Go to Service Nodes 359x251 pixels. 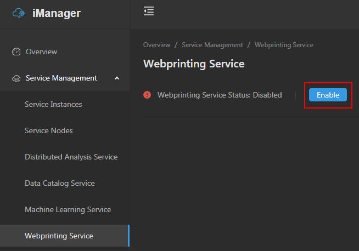[x=49, y=130]
